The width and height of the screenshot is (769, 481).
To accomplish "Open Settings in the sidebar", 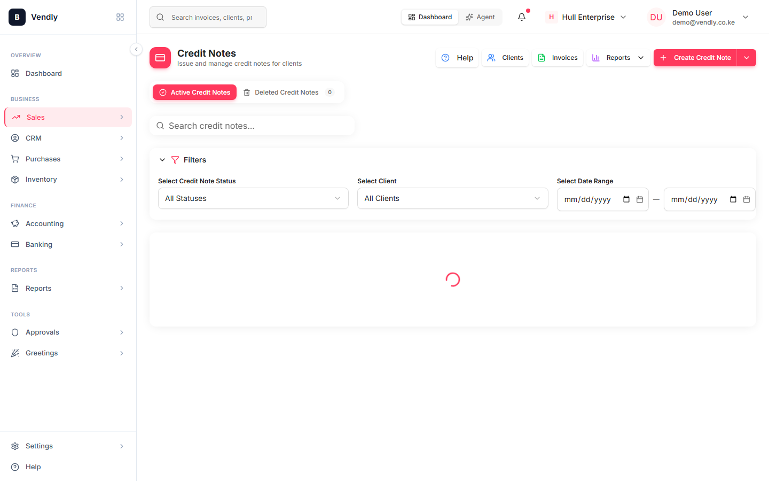I will click(x=68, y=446).
